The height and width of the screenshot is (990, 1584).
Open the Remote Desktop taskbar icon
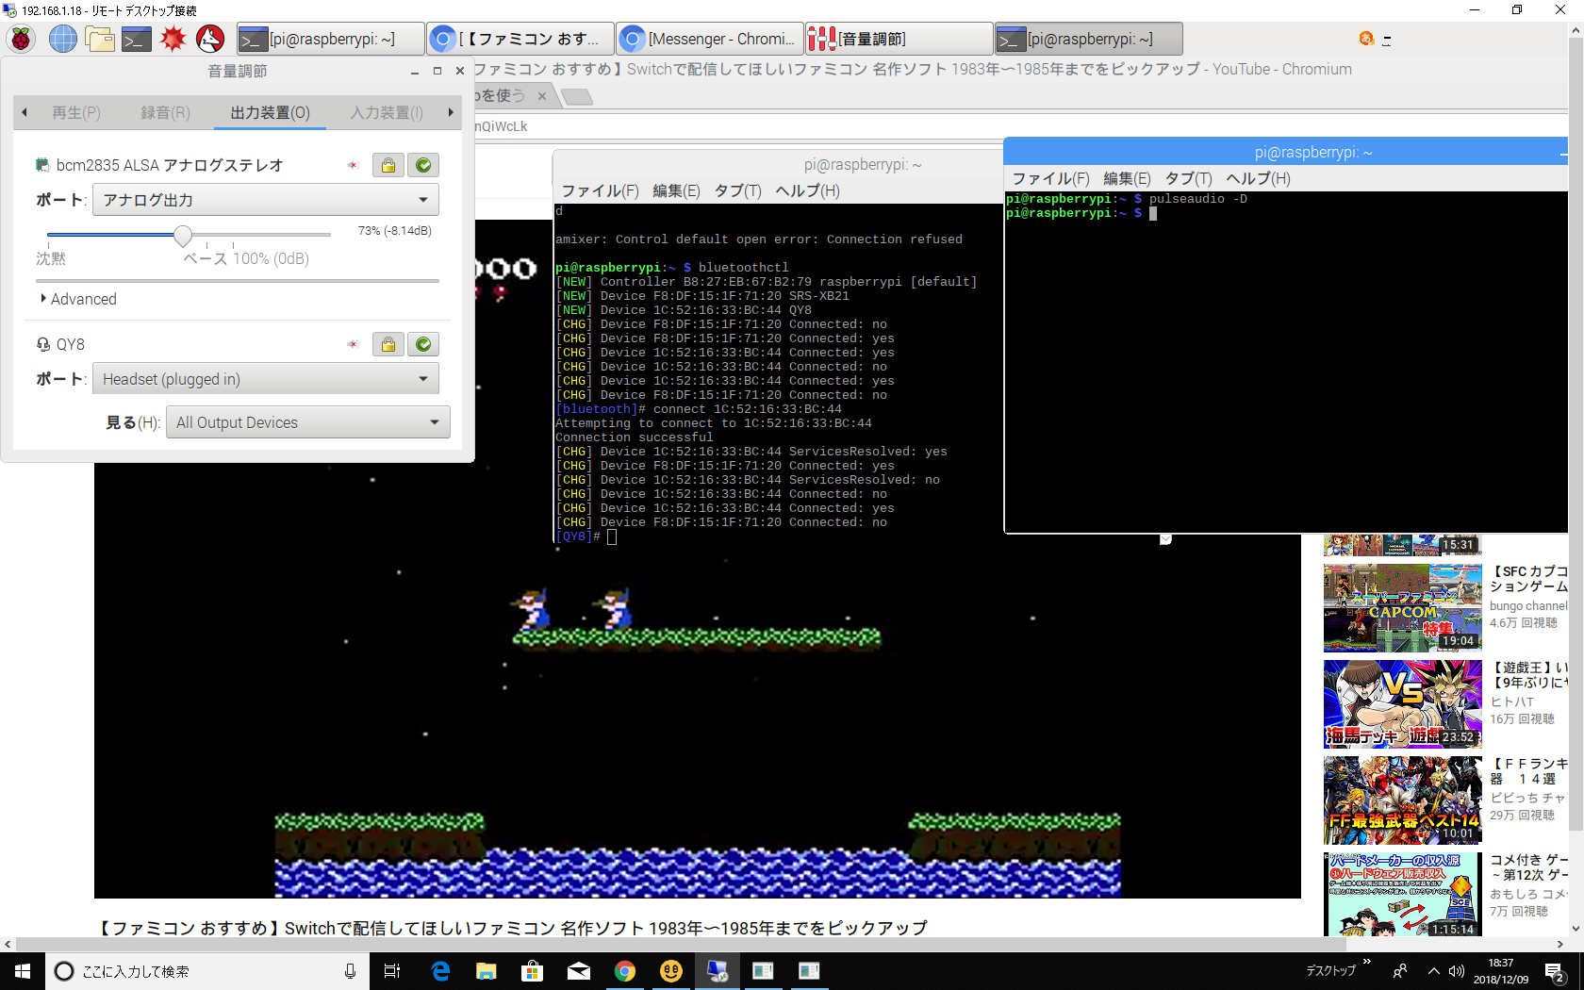coord(718,971)
